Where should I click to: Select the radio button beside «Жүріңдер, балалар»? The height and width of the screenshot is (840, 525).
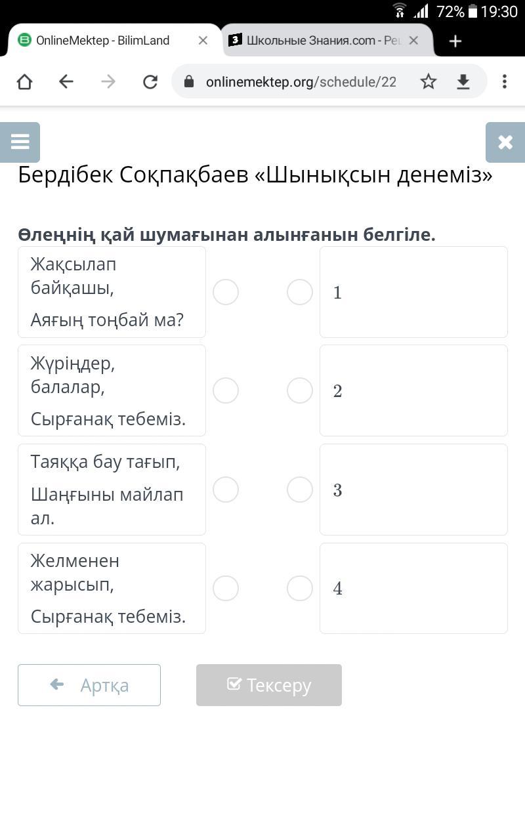coord(226,390)
